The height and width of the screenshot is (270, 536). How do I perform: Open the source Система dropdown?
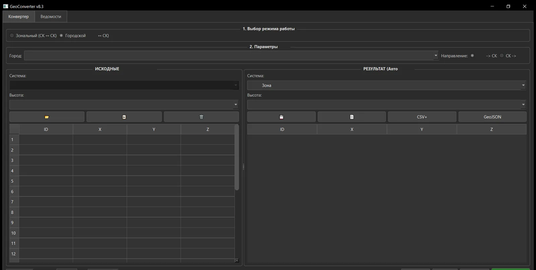click(124, 85)
